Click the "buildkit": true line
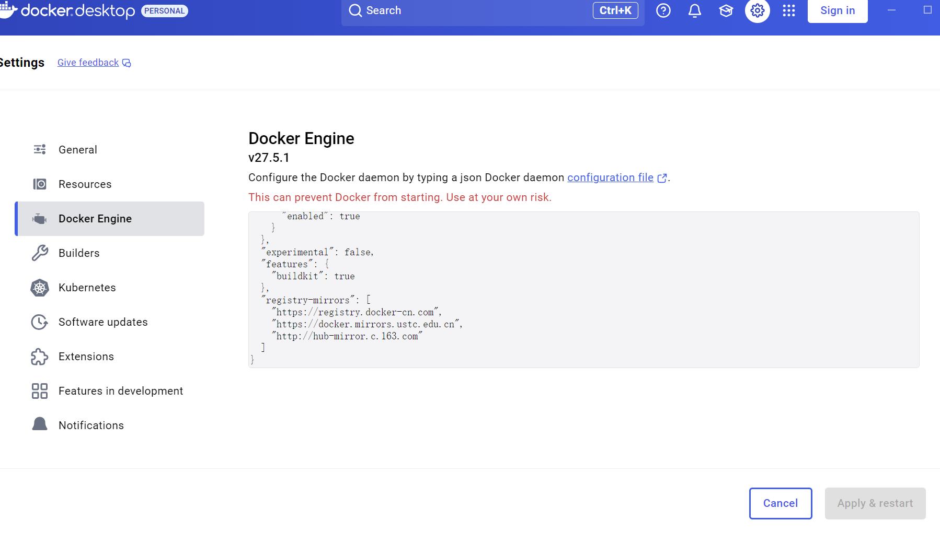 (x=313, y=276)
